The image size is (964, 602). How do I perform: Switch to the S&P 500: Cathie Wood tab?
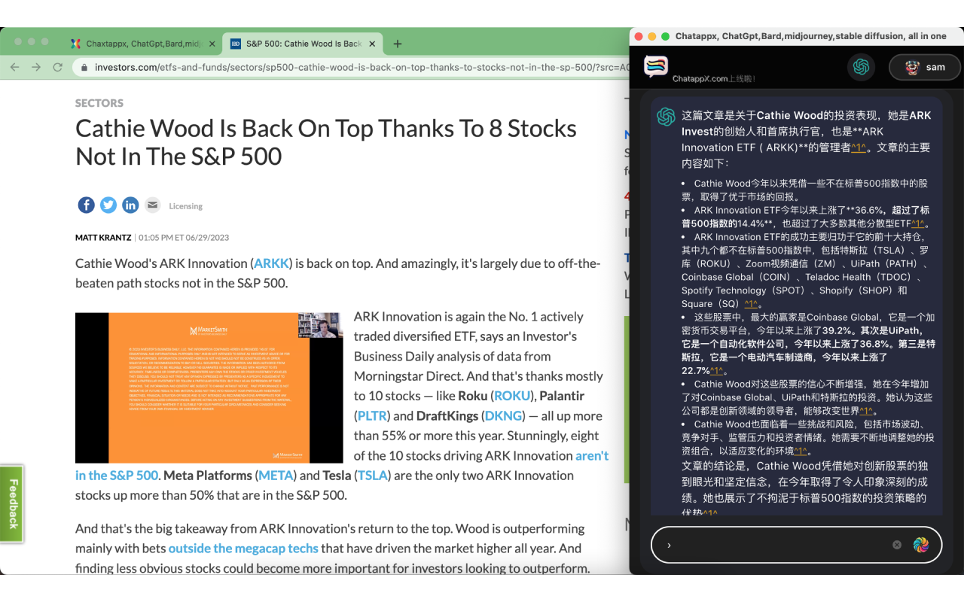click(x=303, y=44)
